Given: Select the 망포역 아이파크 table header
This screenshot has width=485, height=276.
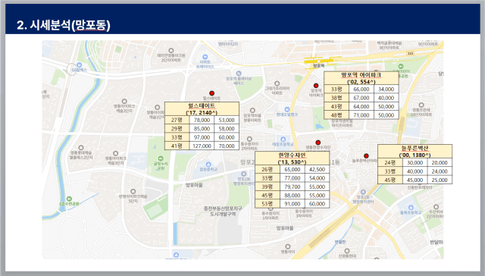Looking at the screenshot, I should (x=361, y=78).
